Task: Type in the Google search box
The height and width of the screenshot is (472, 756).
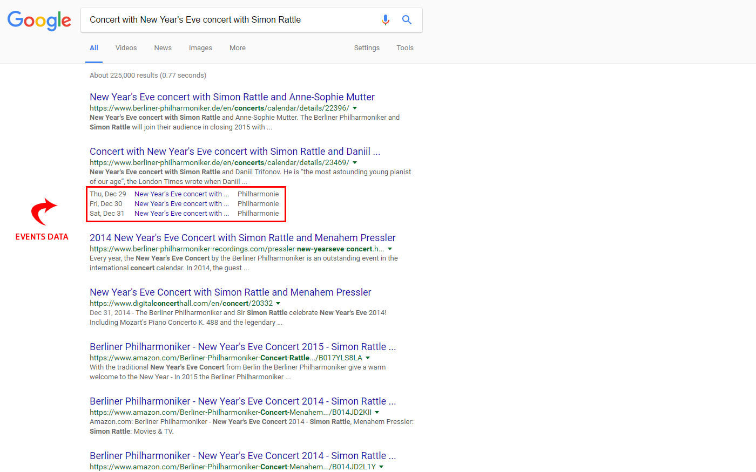Action: [x=227, y=20]
